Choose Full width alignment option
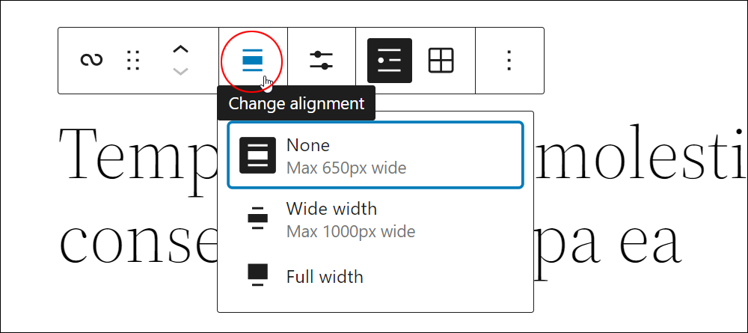 [x=375, y=277]
